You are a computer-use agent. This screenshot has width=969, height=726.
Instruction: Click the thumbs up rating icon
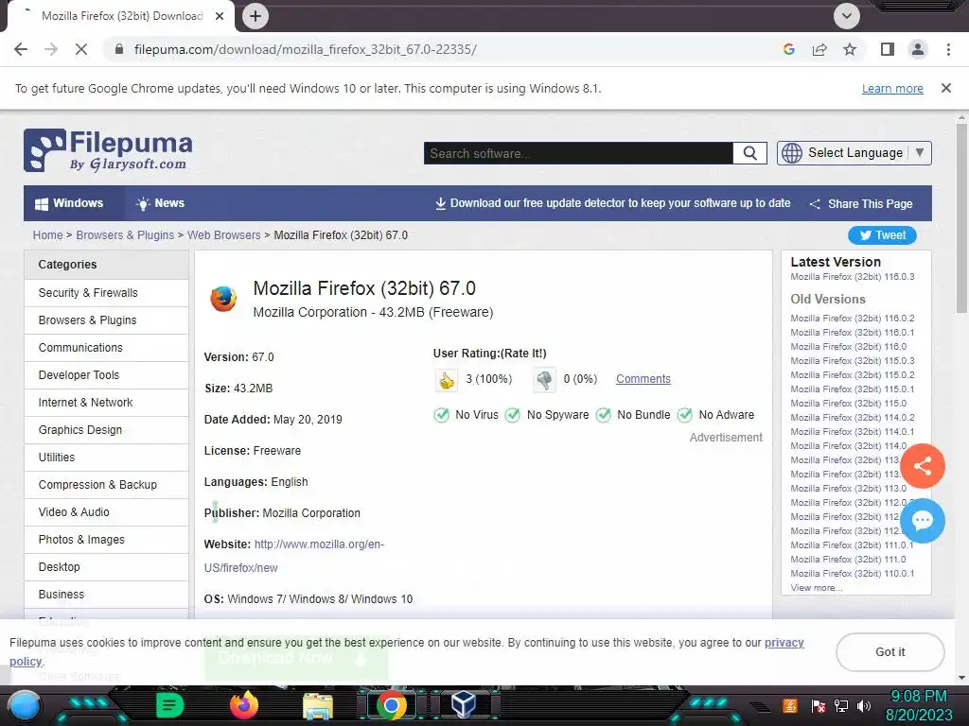coord(447,380)
